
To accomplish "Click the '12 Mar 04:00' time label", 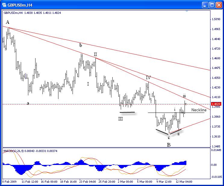I will (x=184, y=182).
